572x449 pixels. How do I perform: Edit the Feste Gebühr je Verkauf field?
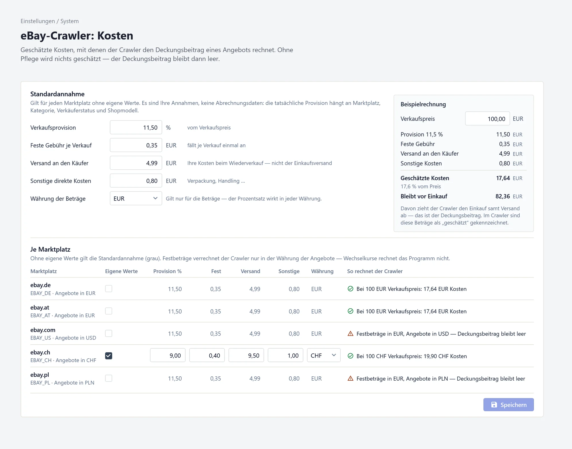[x=136, y=145]
